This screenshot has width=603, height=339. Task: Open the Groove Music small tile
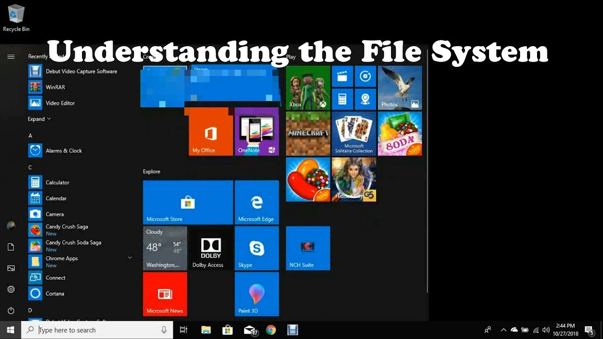coord(365,76)
